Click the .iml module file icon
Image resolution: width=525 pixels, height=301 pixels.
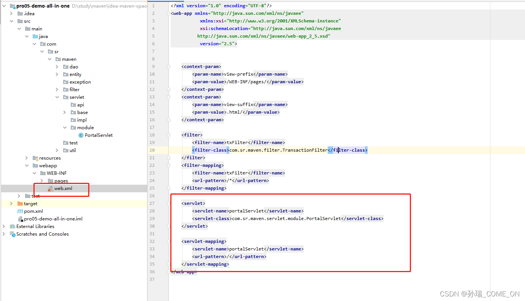pos(21,219)
